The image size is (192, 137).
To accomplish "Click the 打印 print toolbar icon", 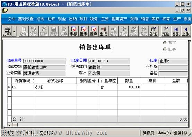I will pyautogui.click(x=7, y=31).
